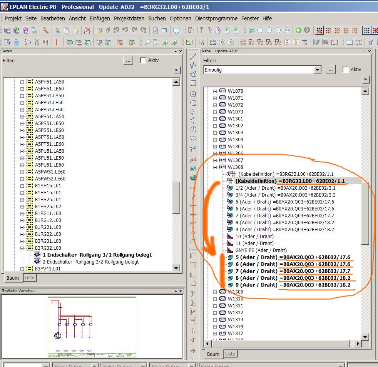The image size is (378, 367).
Task: Click the paste clipboard icon
Action: (x=75, y=30)
